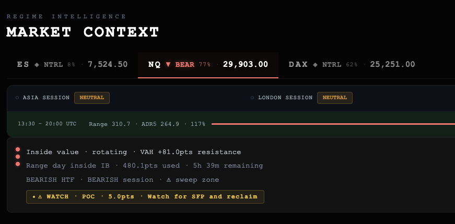Switch to the ES market tab

click(72, 65)
